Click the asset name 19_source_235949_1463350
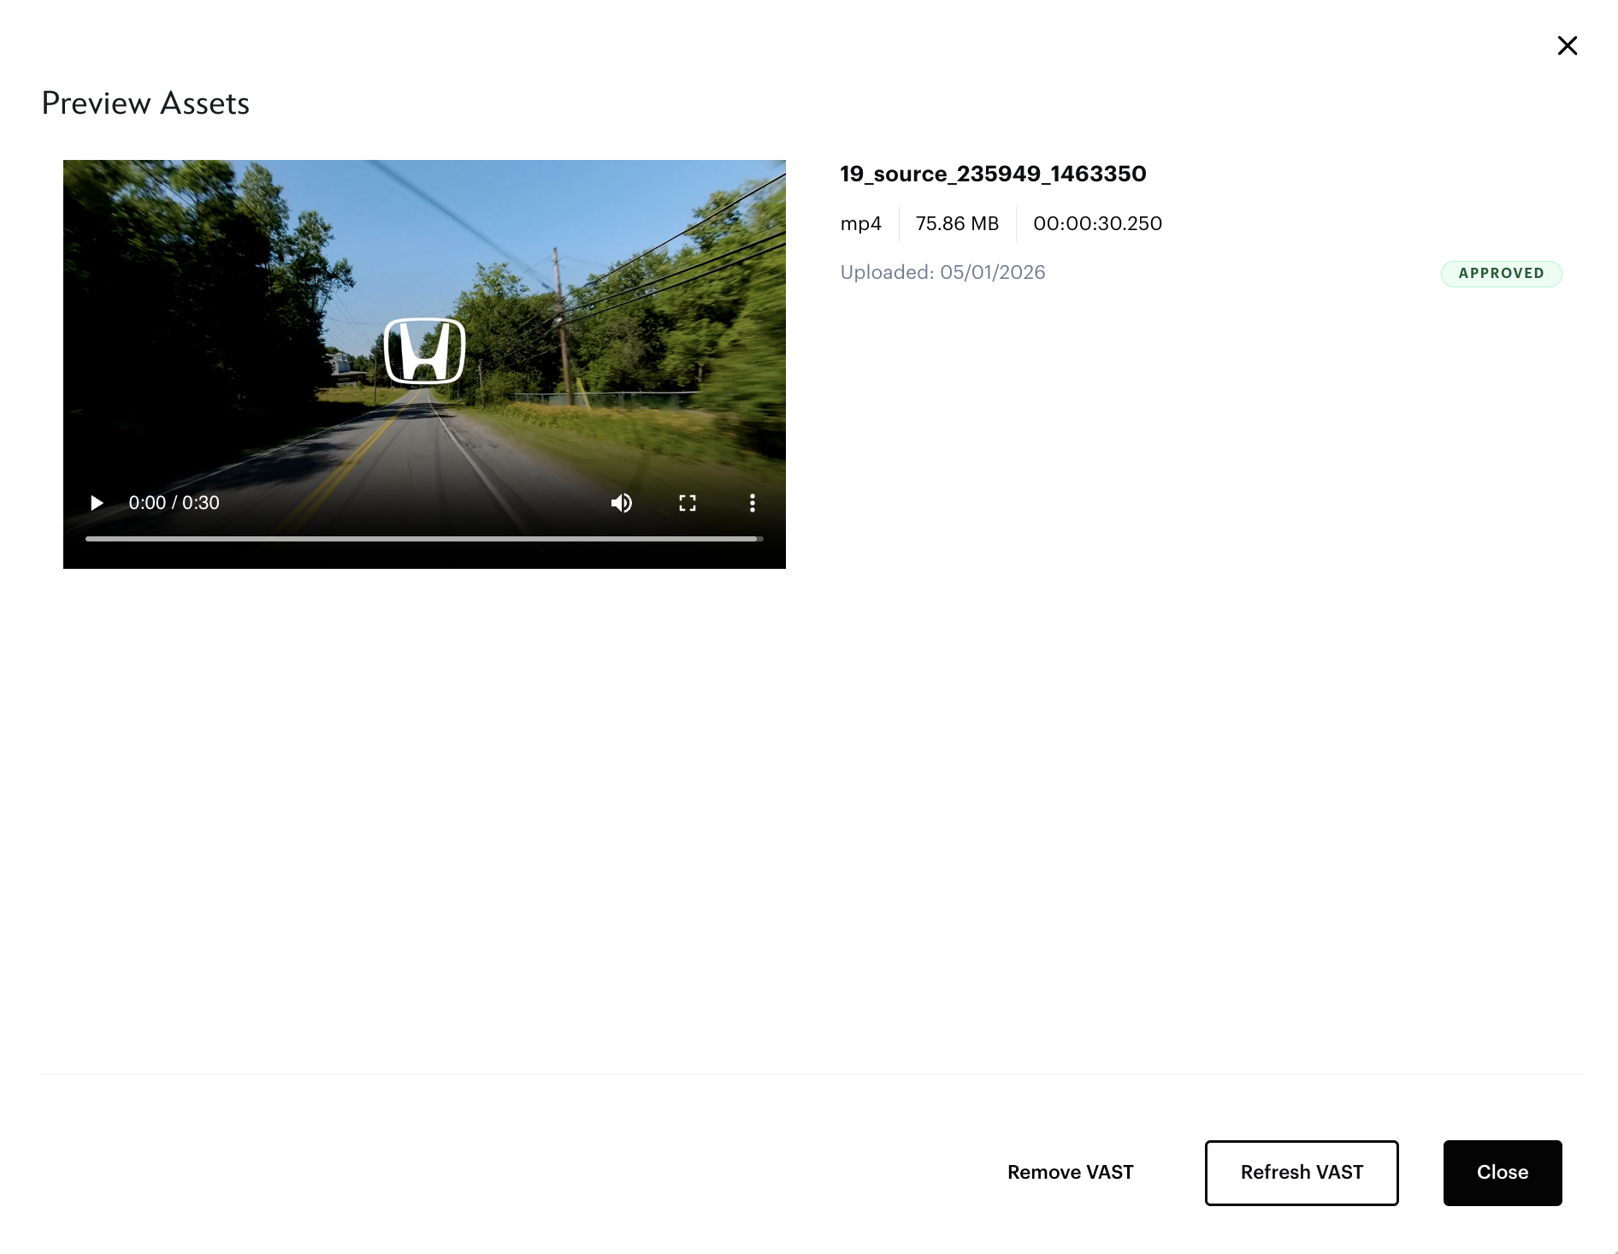This screenshot has height=1254, width=1618. [993, 174]
